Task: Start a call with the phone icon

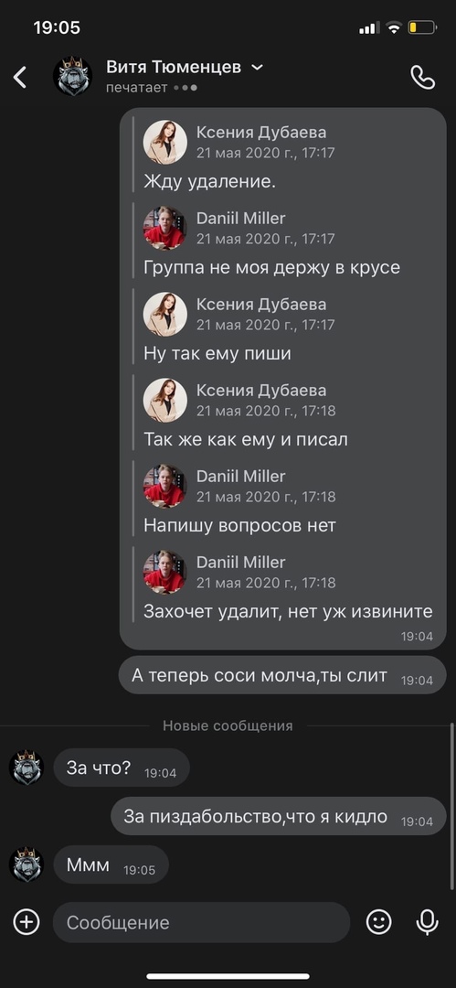Action: click(422, 77)
